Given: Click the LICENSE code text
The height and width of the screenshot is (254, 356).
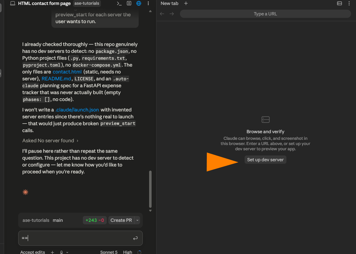Looking at the screenshot, I should pyautogui.click(x=84, y=79).
